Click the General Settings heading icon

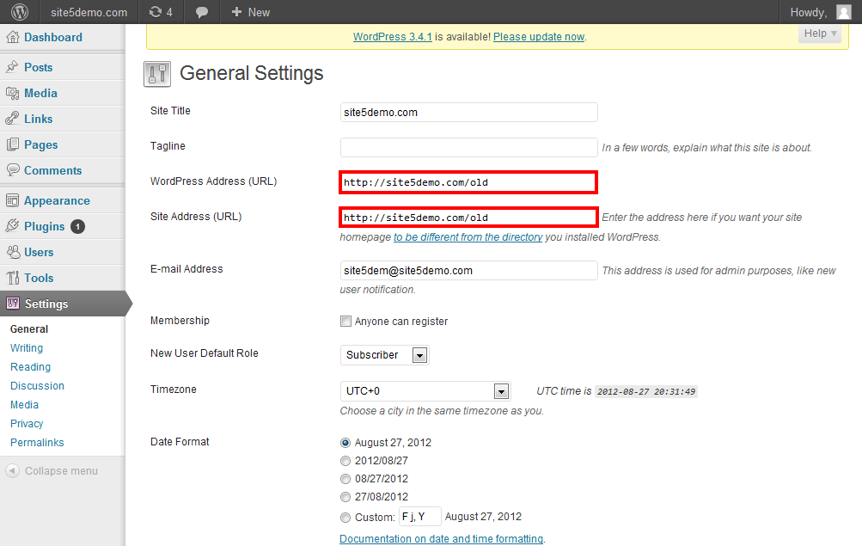(x=157, y=74)
